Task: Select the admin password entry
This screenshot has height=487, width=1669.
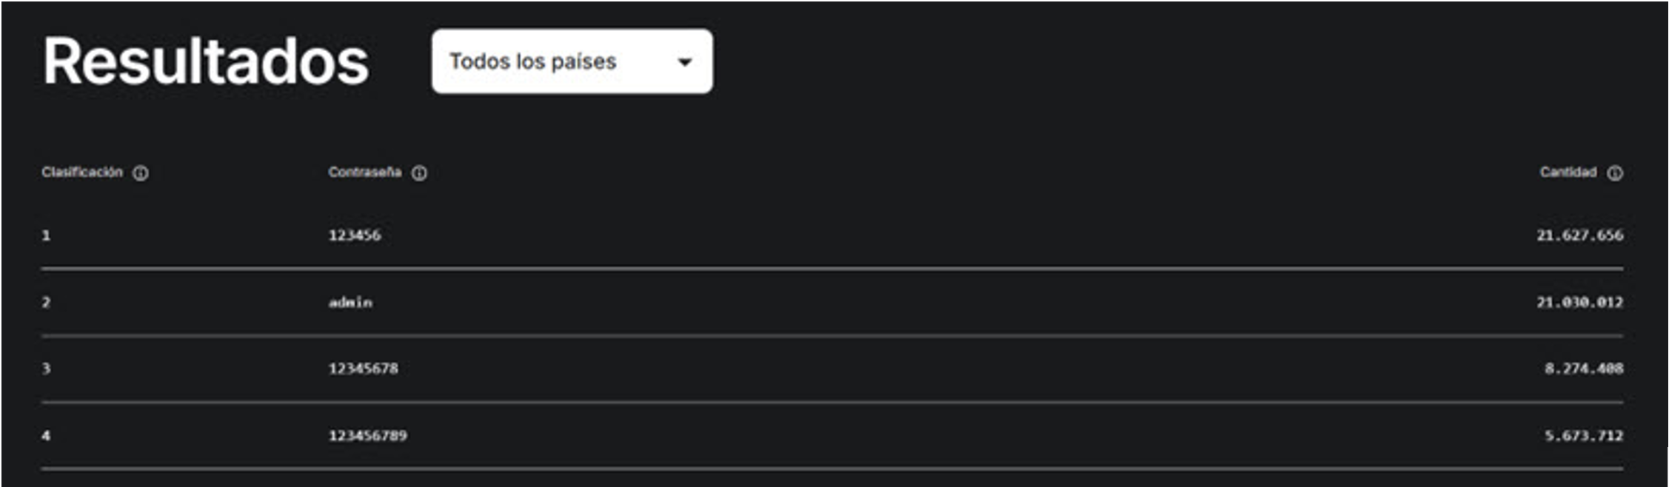Action: click(351, 302)
